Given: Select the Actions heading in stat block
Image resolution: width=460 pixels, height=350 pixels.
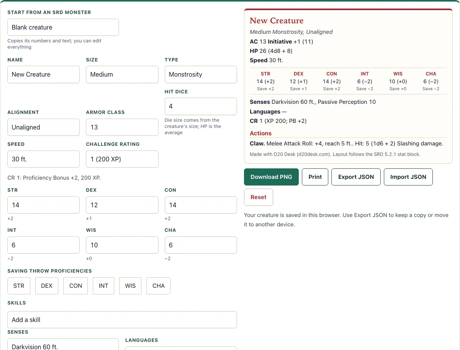Looking at the screenshot, I should tap(261, 133).
